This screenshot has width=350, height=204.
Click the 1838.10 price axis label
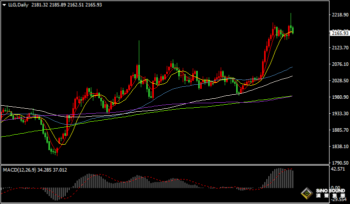tap(340, 147)
